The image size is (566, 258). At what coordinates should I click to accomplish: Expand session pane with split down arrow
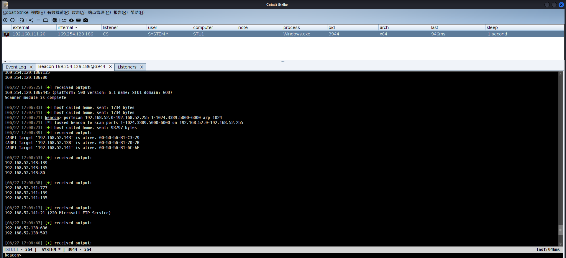tap(10, 61)
